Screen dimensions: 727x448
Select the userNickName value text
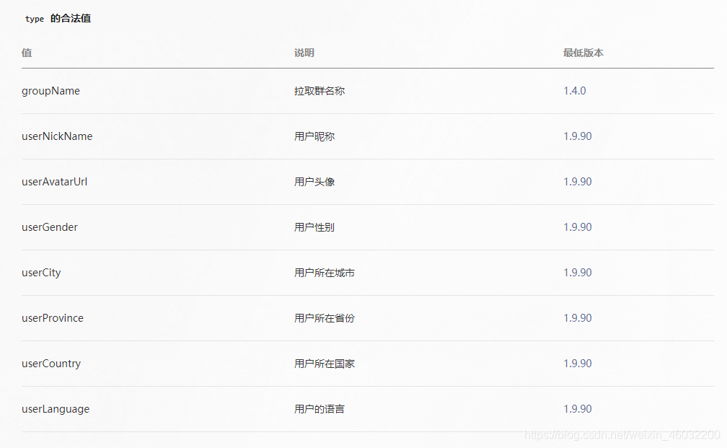point(57,136)
